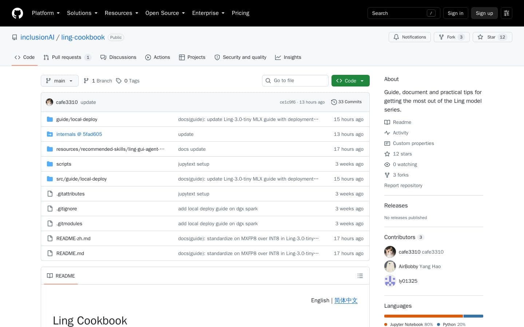The height and width of the screenshot is (327, 524).
Task: Expand the Platform menu
Action: tap(46, 13)
